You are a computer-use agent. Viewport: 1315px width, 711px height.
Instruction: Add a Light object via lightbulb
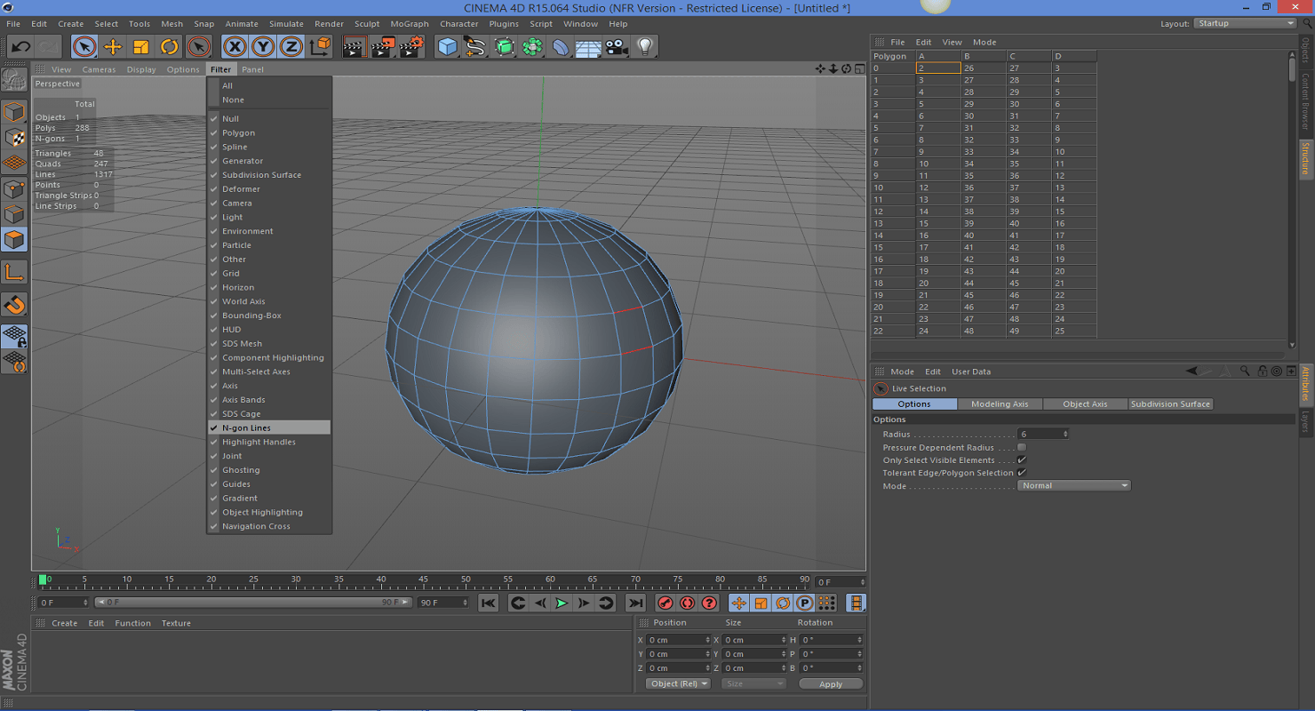tap(645, 46)
